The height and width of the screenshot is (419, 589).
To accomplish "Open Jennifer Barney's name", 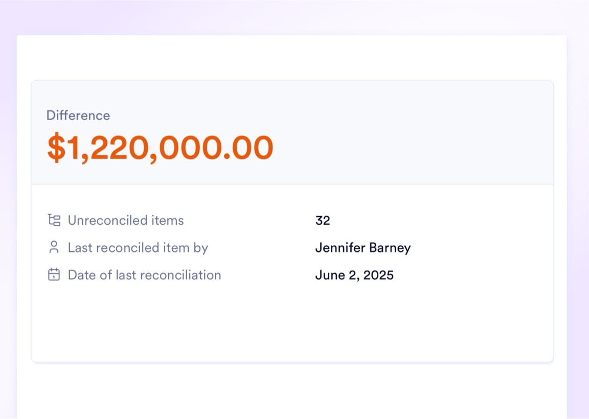I will [363, 248].
